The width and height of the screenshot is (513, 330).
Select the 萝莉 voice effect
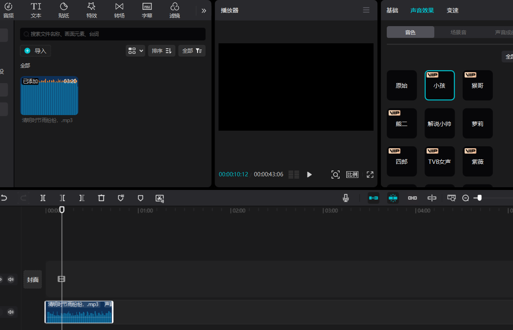click(x=478, y=123)
